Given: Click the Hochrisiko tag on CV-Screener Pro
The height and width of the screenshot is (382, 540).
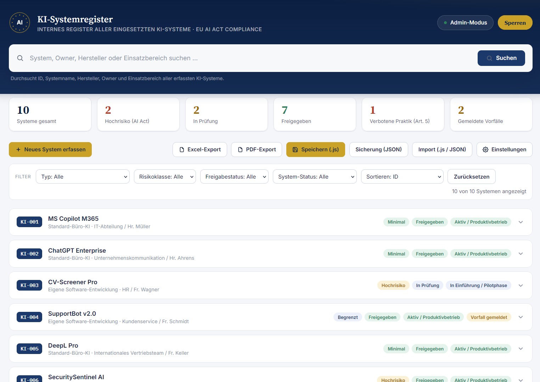Looking at the screenshot, I should [x=393, y=286].
